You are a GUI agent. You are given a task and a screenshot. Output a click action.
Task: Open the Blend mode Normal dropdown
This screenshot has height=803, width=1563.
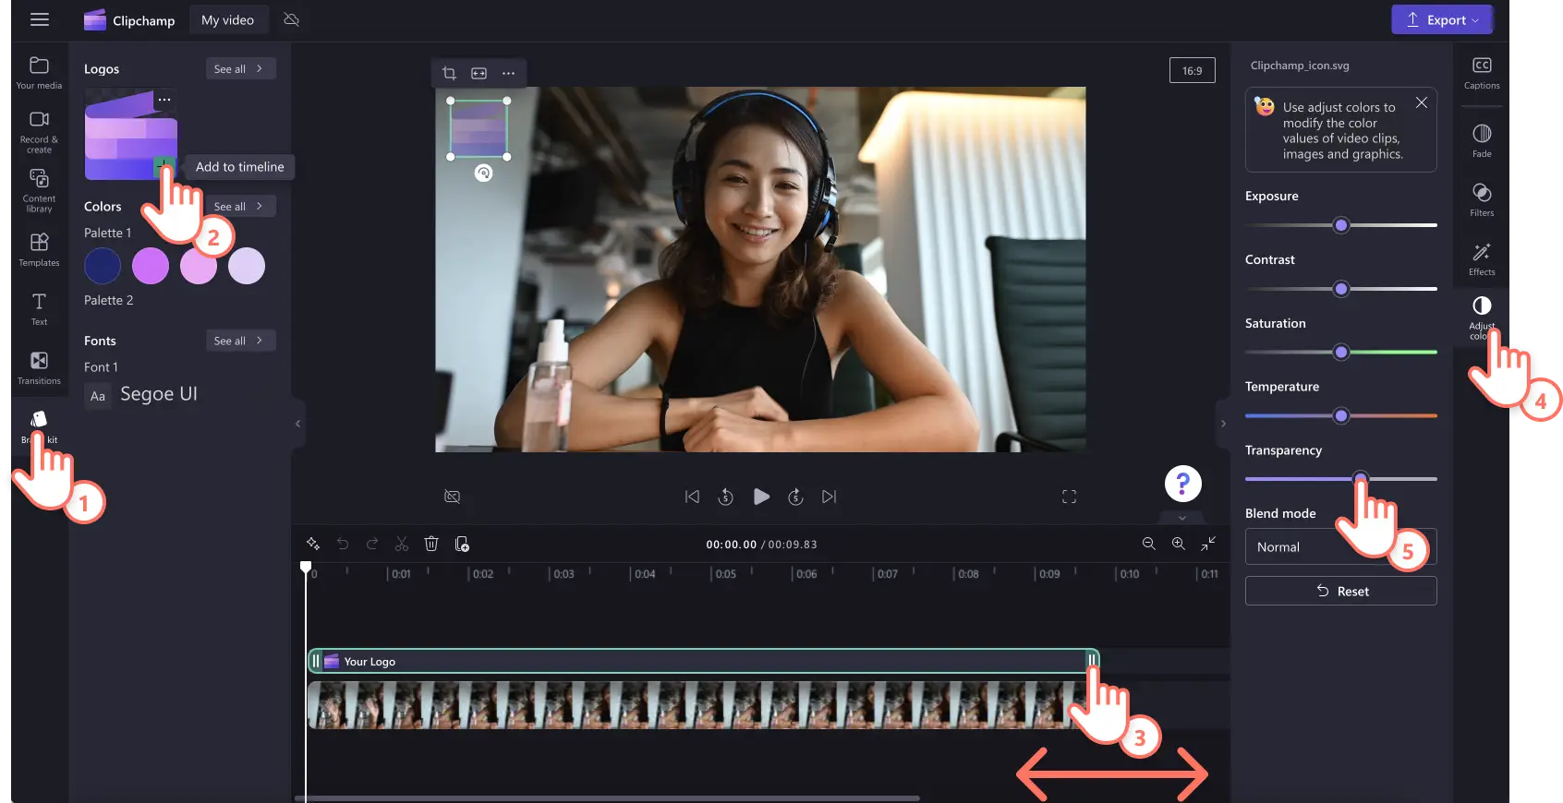pos(1340,546)
